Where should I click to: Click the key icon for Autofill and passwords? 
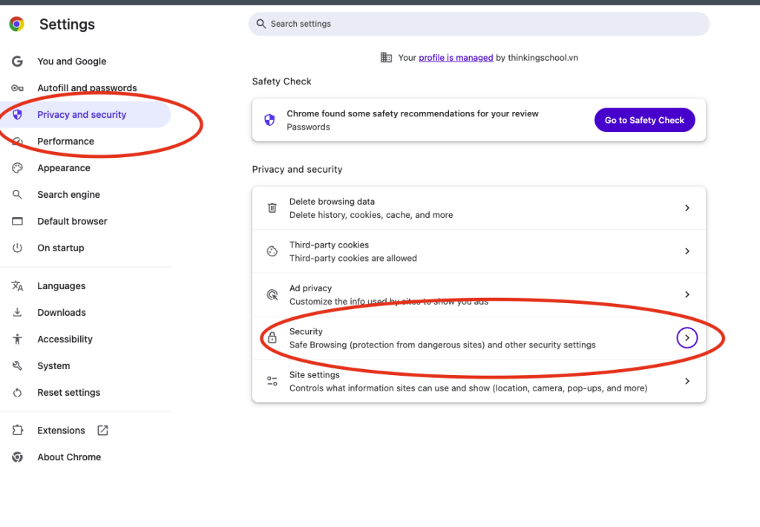tap(17, 88)
